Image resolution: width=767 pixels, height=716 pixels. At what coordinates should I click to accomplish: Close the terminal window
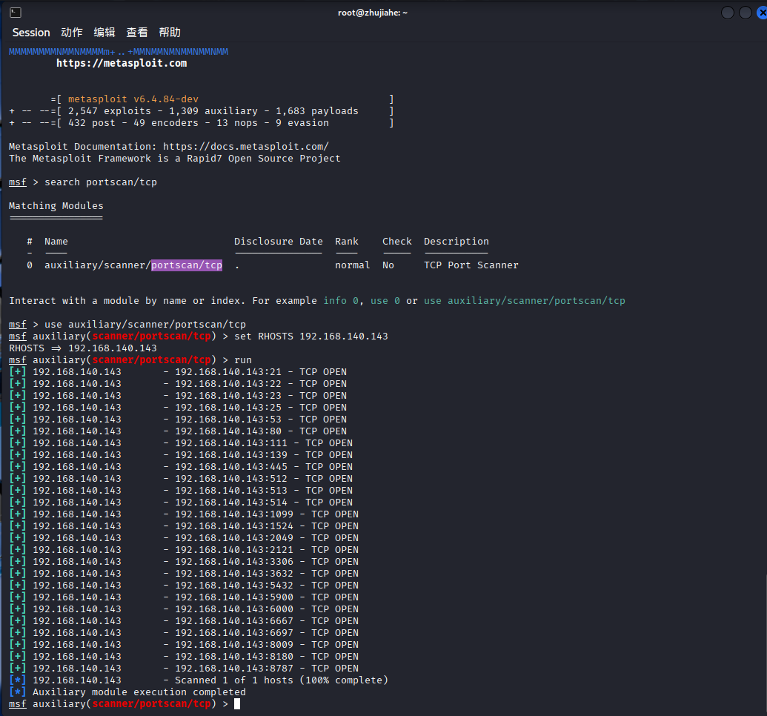click(762, 13)
